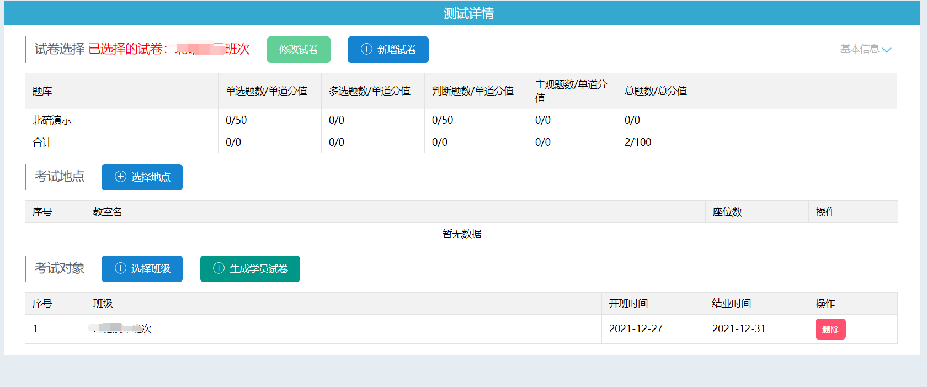Click the 座位数 column header
Screen dimensions: 927x387
[727, 212]
